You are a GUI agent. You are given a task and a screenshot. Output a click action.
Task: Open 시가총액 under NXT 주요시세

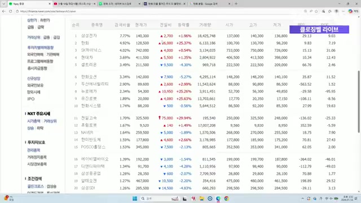(x=34, y=121)
